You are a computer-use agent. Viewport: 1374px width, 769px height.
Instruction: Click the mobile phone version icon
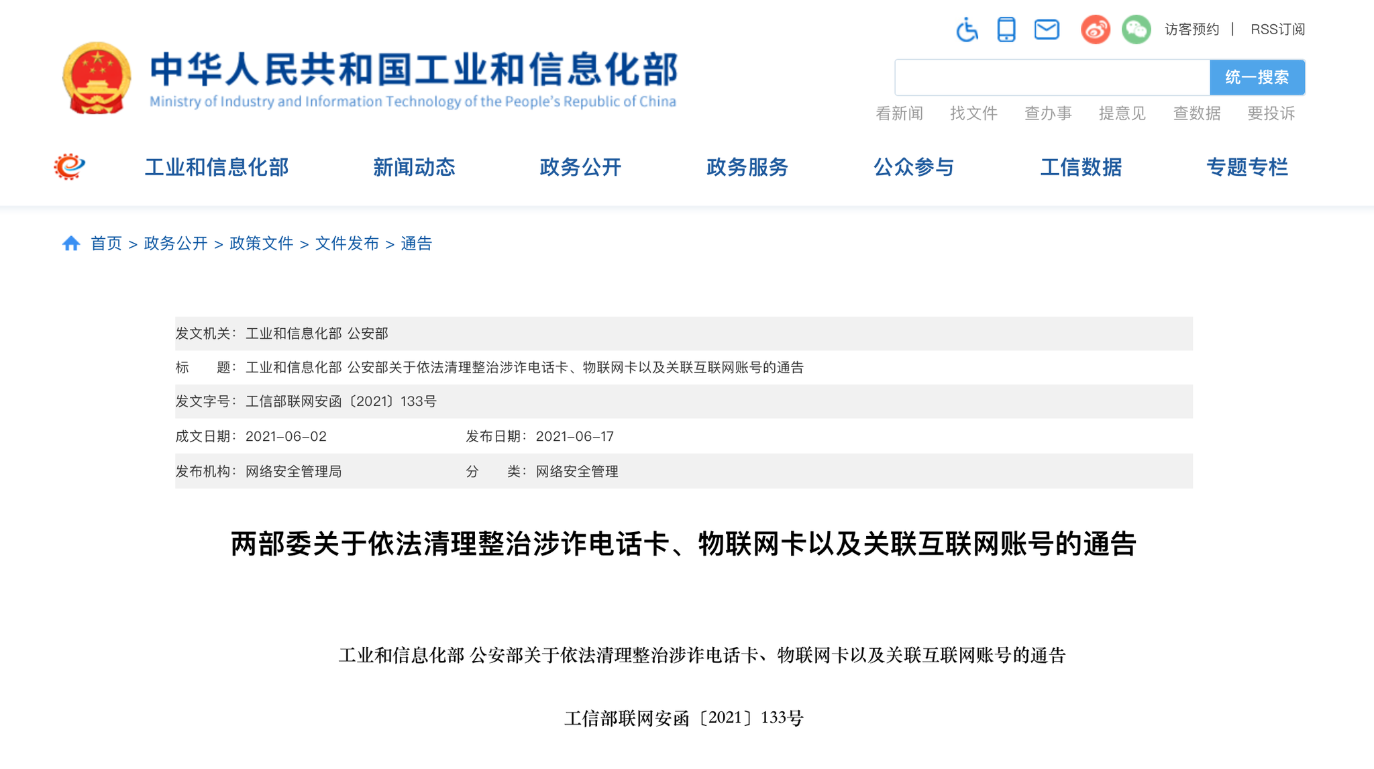[1006, 30]
